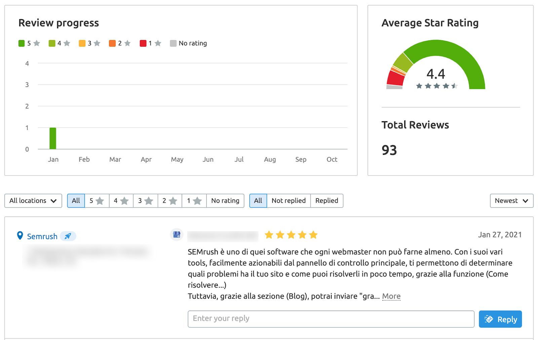Click the gauge's star rating row under 4.4
This screenshot has height=340, width=538.
point(436,86)
